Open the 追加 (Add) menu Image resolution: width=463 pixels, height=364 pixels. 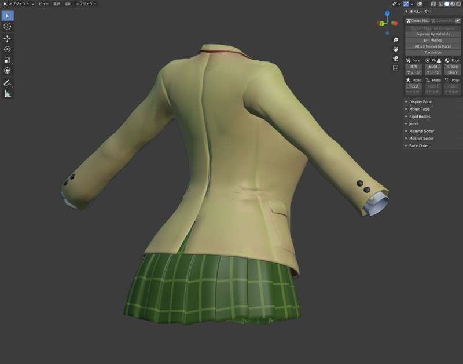pos(68,4)
